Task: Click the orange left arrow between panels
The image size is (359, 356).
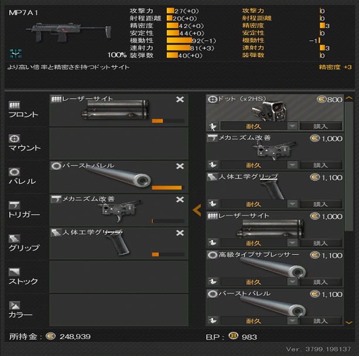Action: click(x=197, y=210)
